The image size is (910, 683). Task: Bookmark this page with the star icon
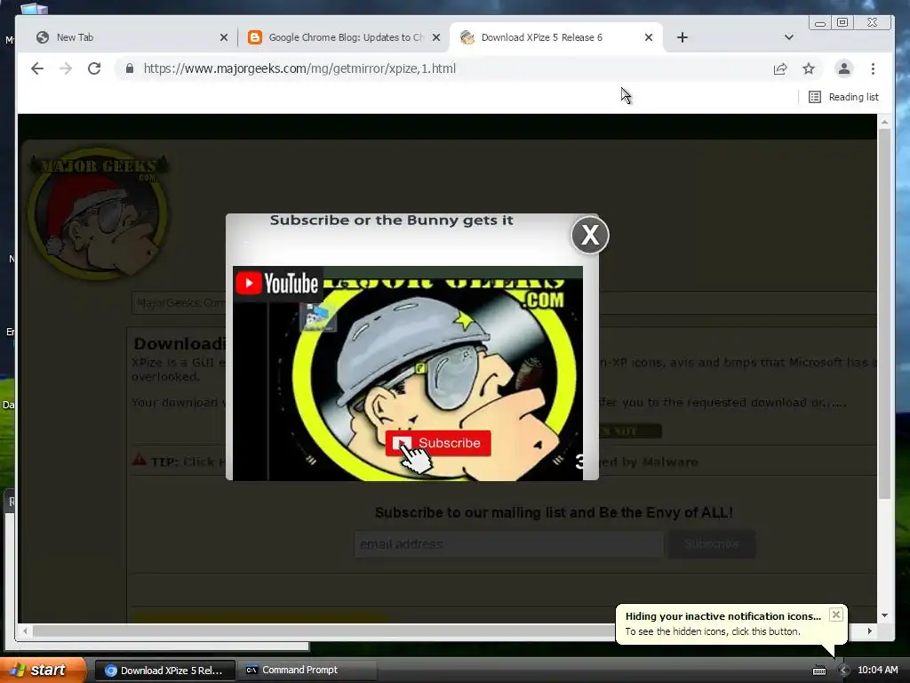pos(809,69)
